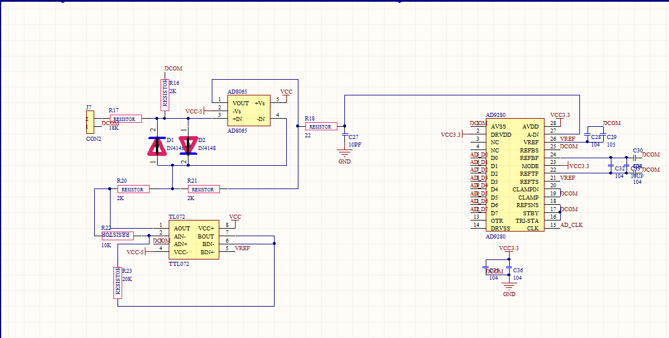Viewport: 669px width, 338px height.
Task: Click VREF net label at TL072 pin 5
Action: point(243,248)
